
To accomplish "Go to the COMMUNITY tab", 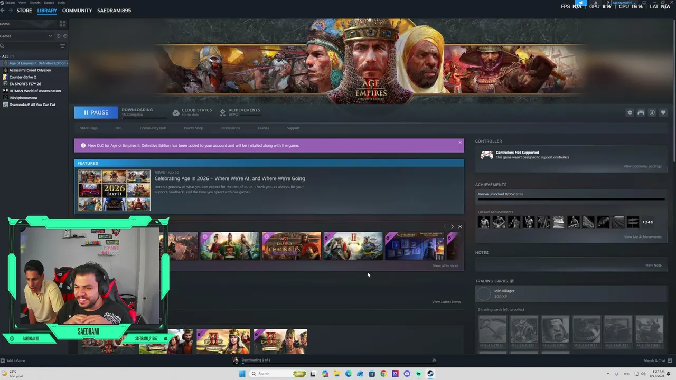I will (77, 11).
